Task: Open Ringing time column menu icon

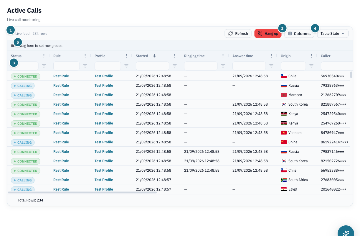Action: pyautogui.click(x=223, y=56)
